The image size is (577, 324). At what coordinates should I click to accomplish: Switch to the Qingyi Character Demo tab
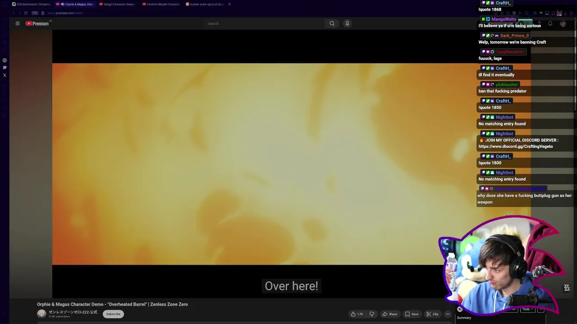click(119, 4)
